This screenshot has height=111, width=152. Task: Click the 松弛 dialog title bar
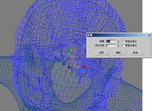[119, 35]
